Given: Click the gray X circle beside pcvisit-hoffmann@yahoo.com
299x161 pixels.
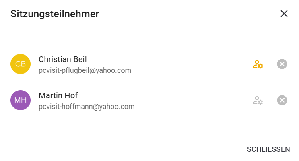Looking at the screenshot, I should [x=282, y=100].
